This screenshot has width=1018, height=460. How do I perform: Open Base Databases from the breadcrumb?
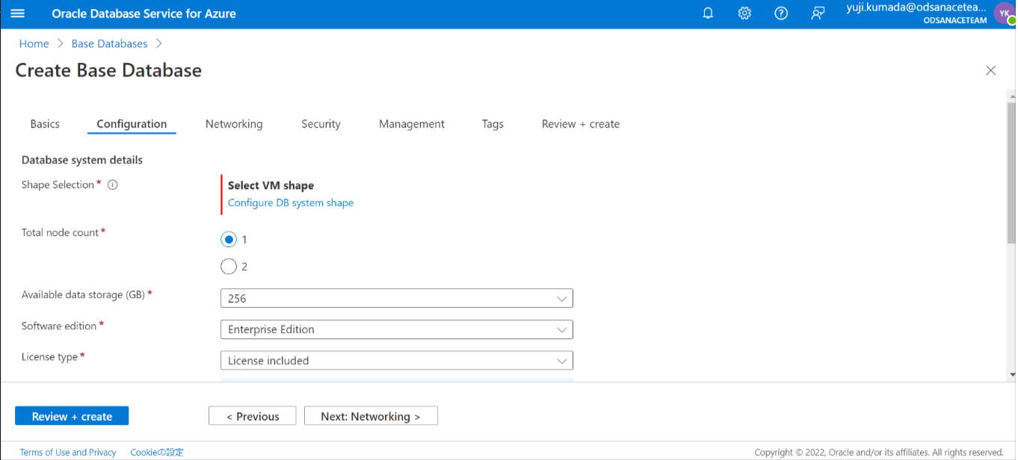[x=109, y=43]
